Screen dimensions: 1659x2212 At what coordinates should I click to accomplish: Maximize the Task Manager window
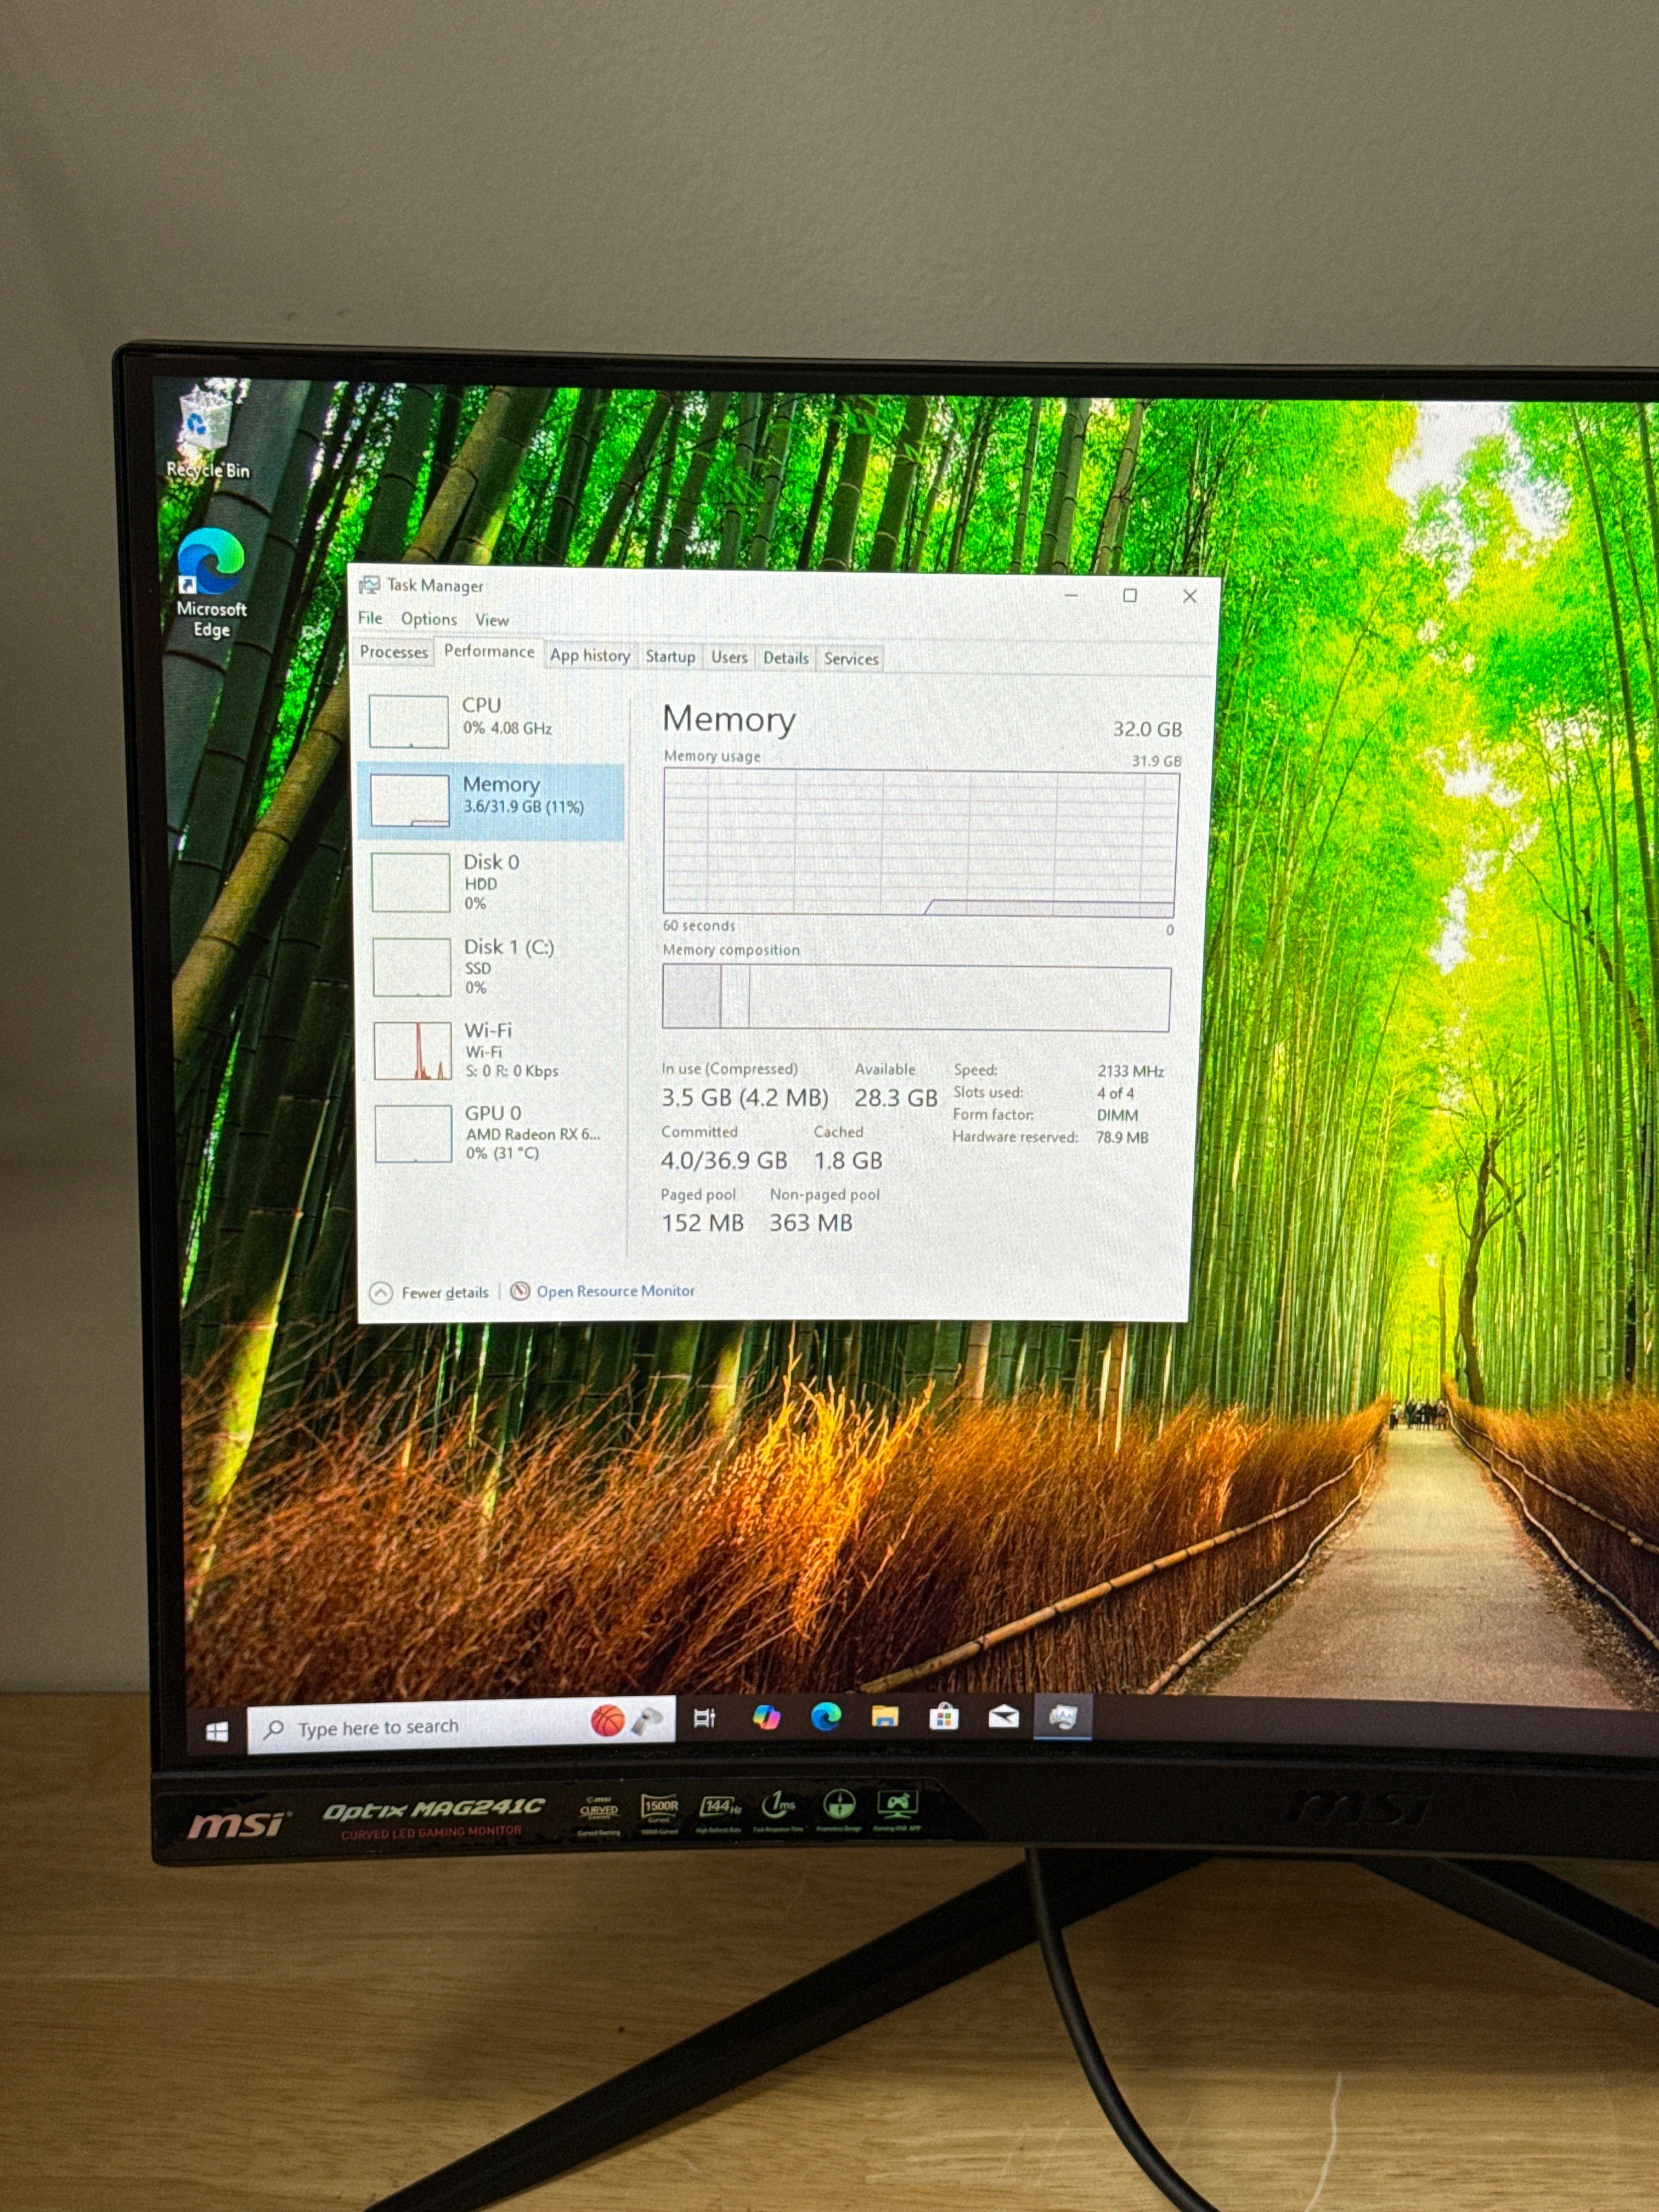click(x=1130, y=595)
